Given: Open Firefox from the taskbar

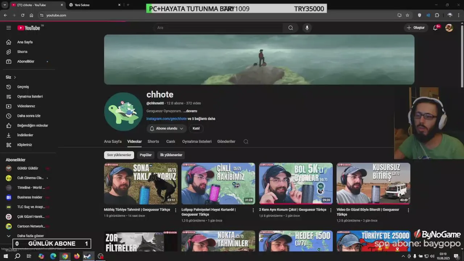Looking at the screenshot, I should 77,256.
